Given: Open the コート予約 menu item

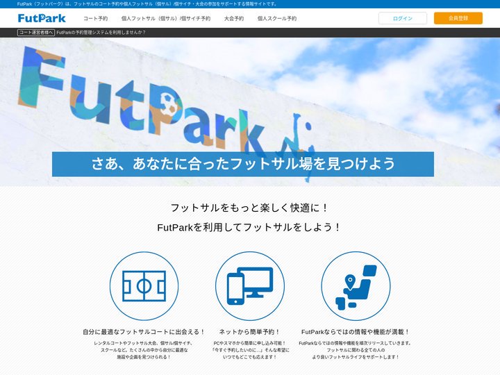Looking at the screenshot, I should point(95,19).
